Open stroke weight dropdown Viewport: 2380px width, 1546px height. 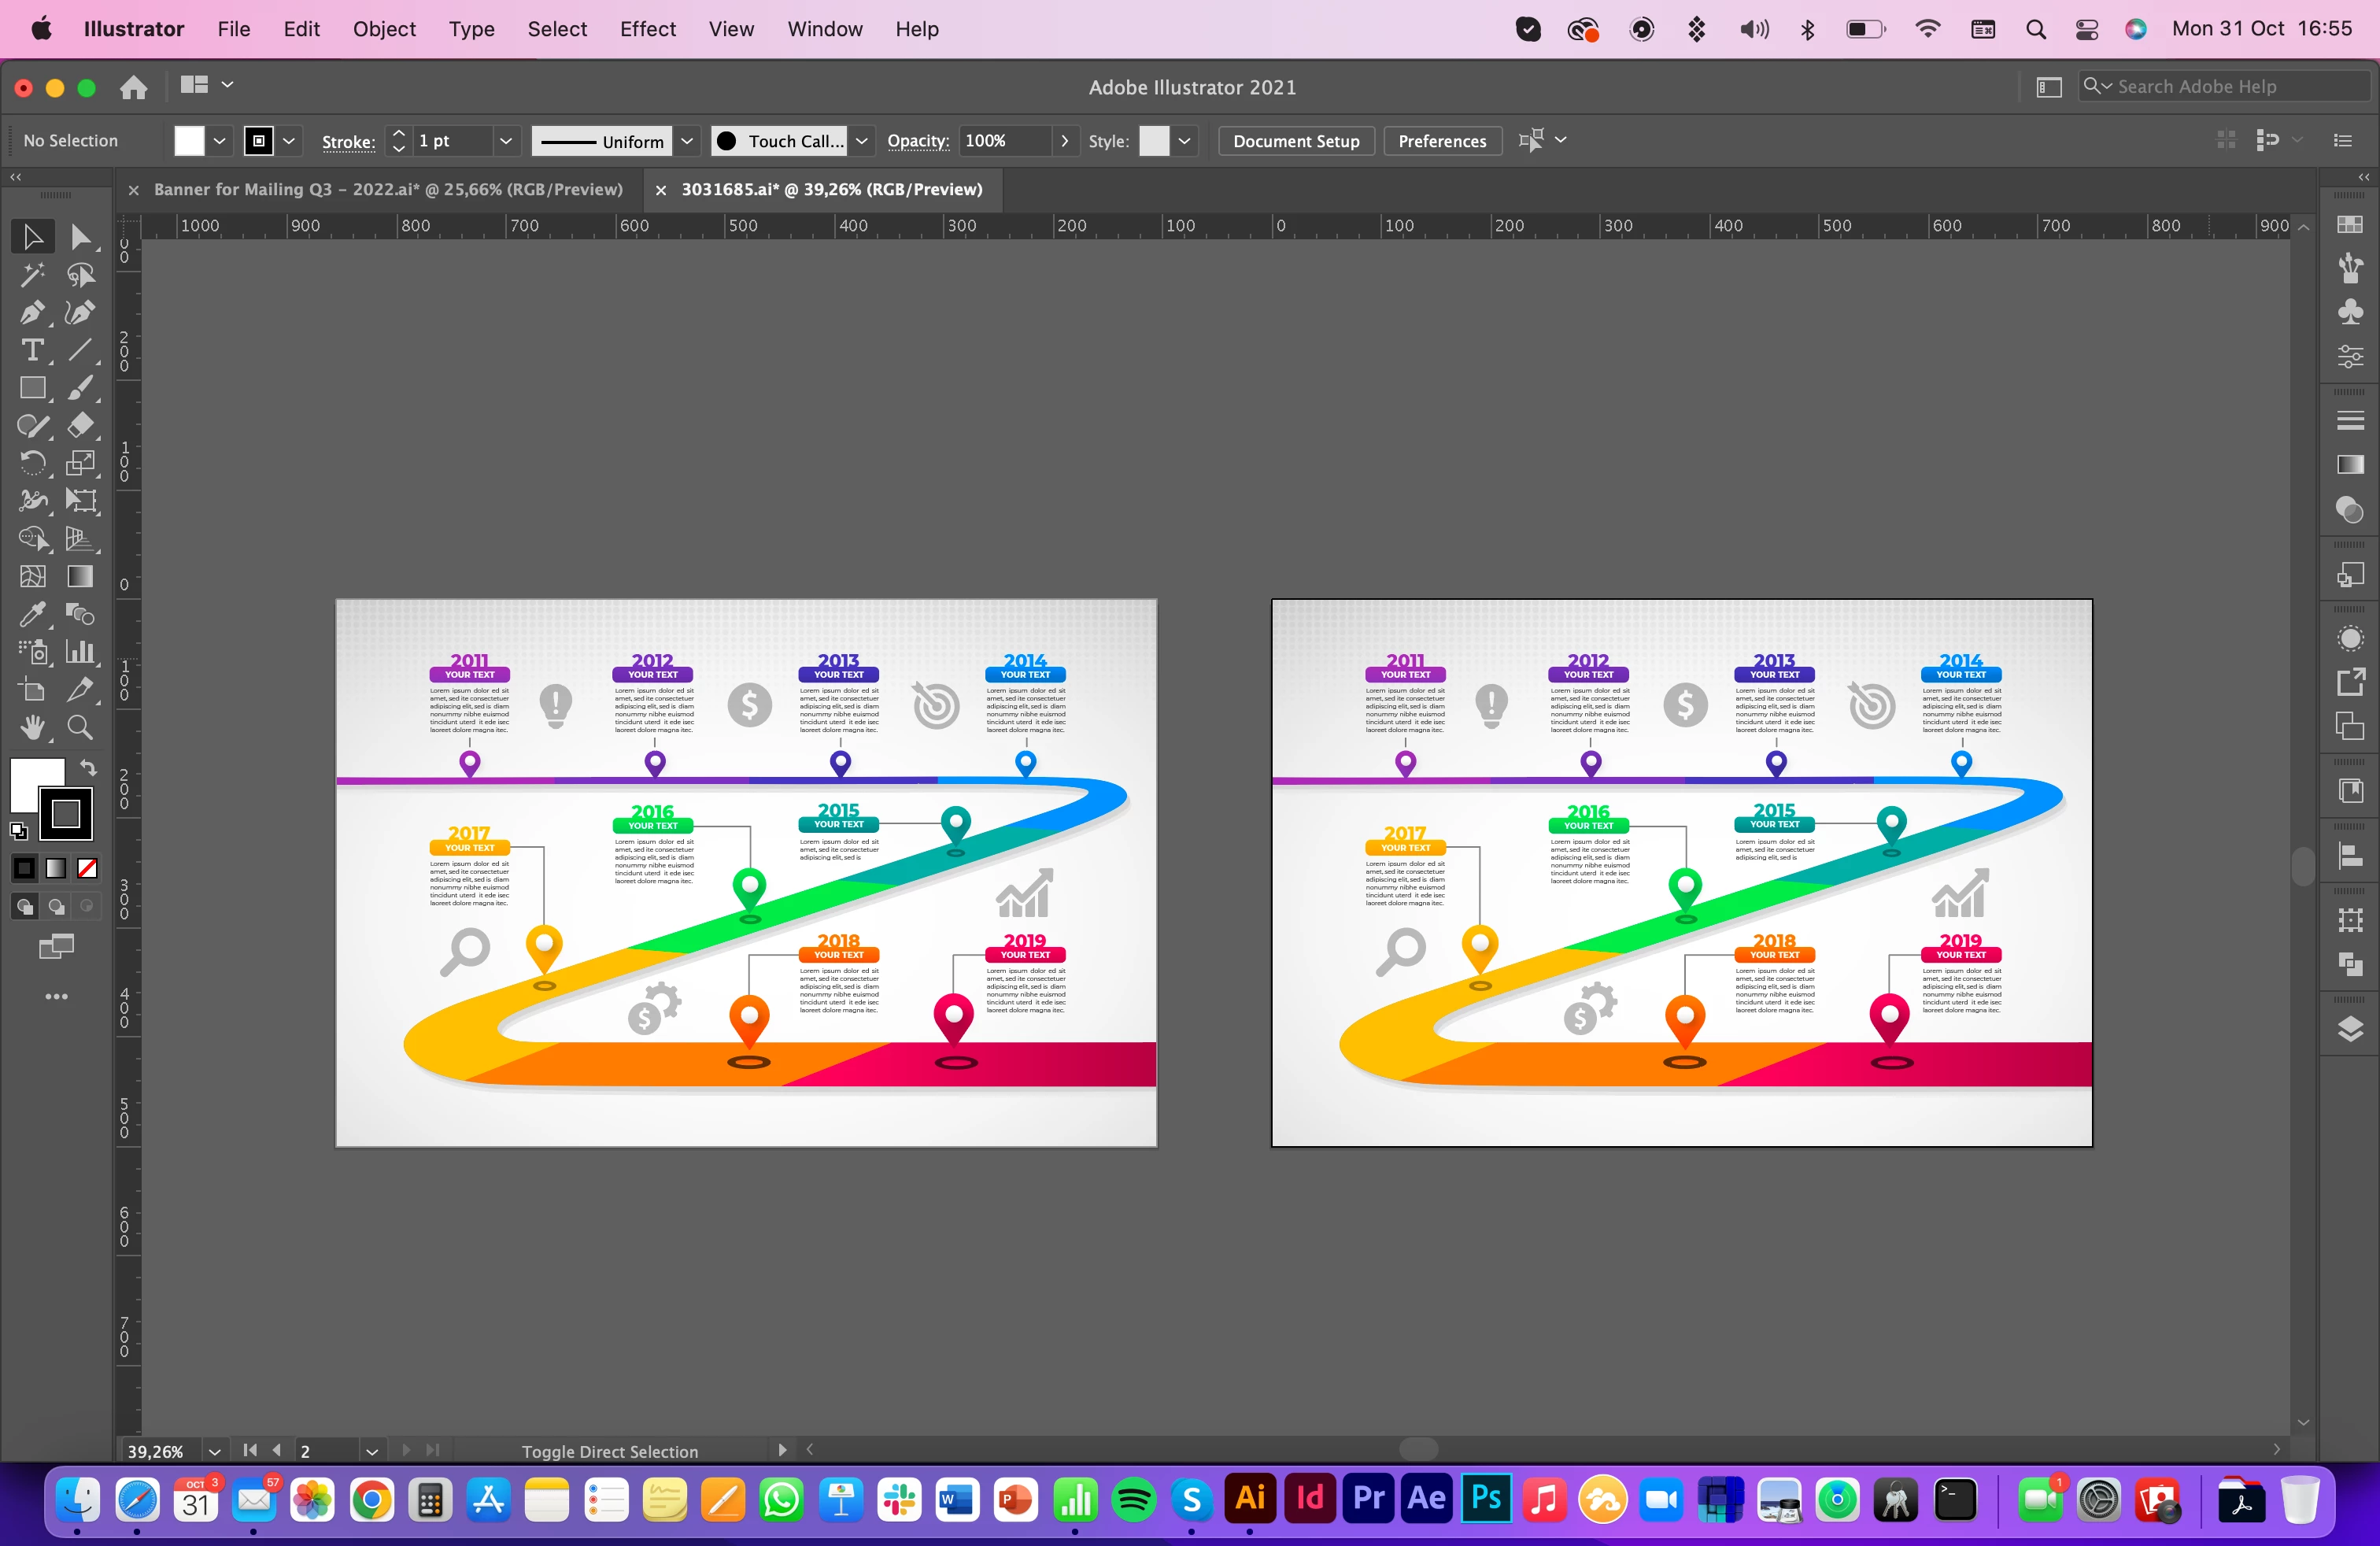click(x=506, y=141)
